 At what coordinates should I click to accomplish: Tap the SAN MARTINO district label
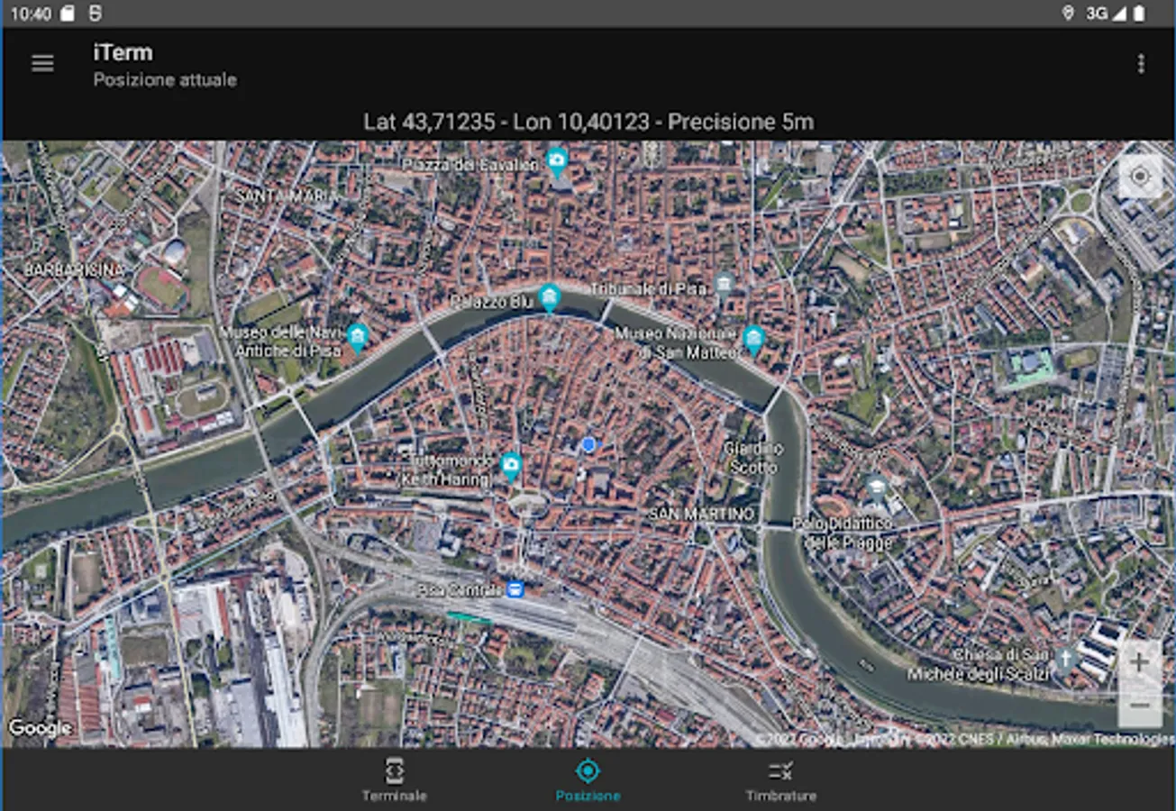coord(701,514)
